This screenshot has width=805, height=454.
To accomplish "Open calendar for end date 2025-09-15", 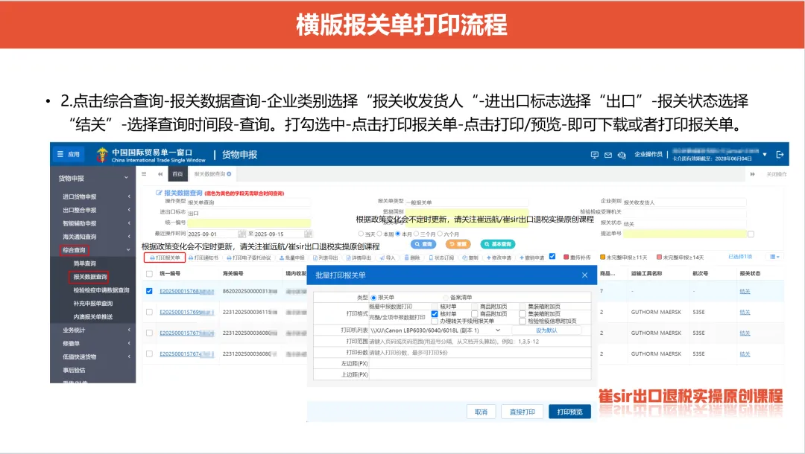I will pos(308,234).
